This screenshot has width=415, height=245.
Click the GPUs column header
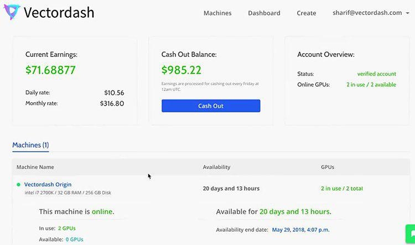coord(328,167)
